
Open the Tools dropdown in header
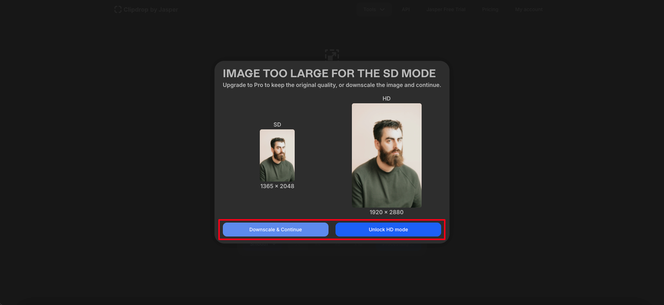click(x=374, y=9)
